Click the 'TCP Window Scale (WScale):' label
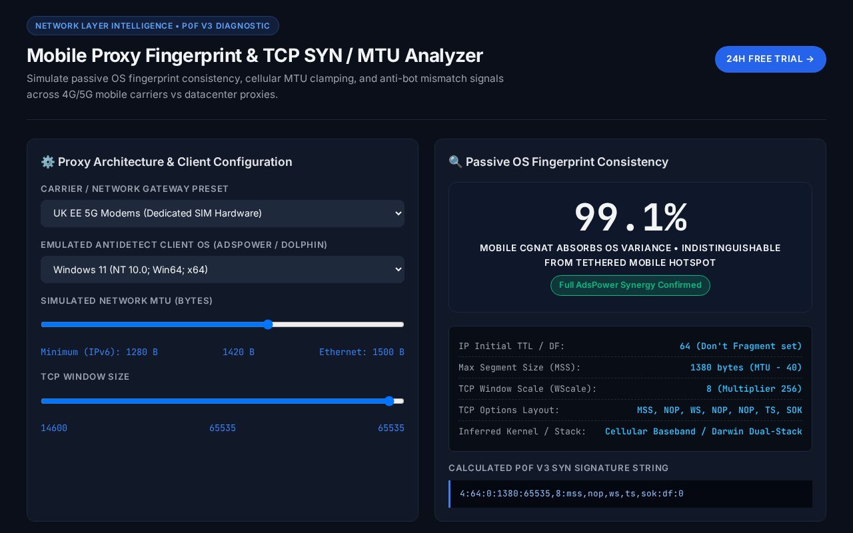The width and height of the screenshot is (853, 533). click(527, 388)
